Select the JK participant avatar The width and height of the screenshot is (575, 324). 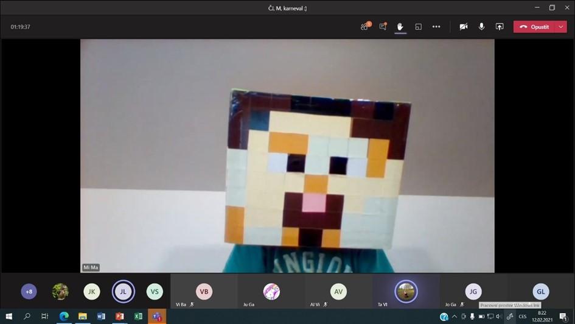pyautogui.click(x=92, y=291)
